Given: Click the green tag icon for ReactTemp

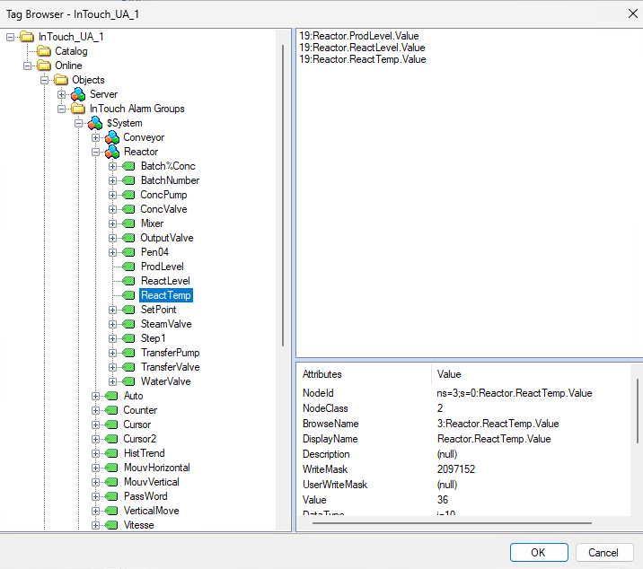Looking at the screenshot, I should tap(128, 295).
